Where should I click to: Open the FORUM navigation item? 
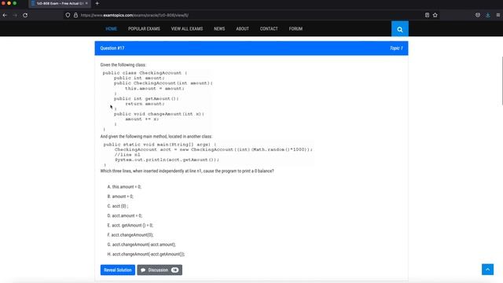tap(296, 29)
